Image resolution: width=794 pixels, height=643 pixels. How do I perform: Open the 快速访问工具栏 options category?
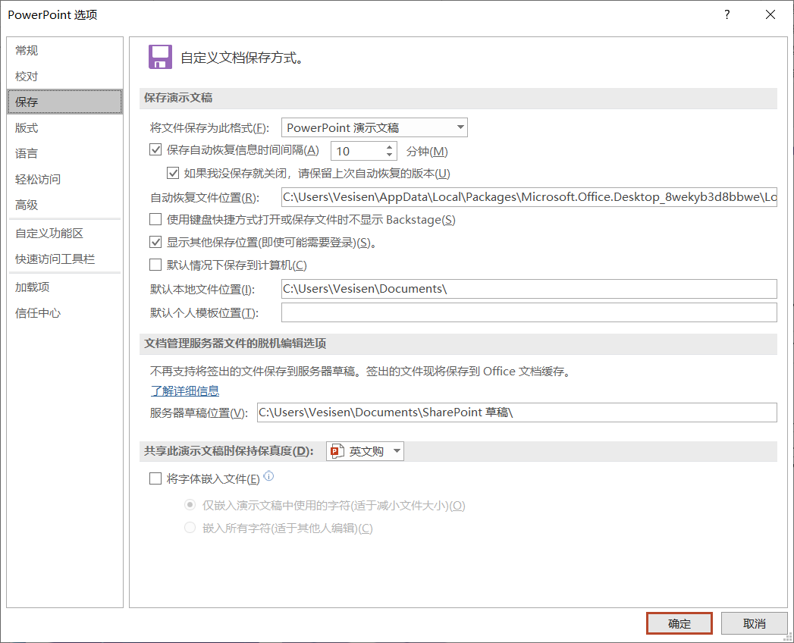pyautogui.click(x=64, y=259)
